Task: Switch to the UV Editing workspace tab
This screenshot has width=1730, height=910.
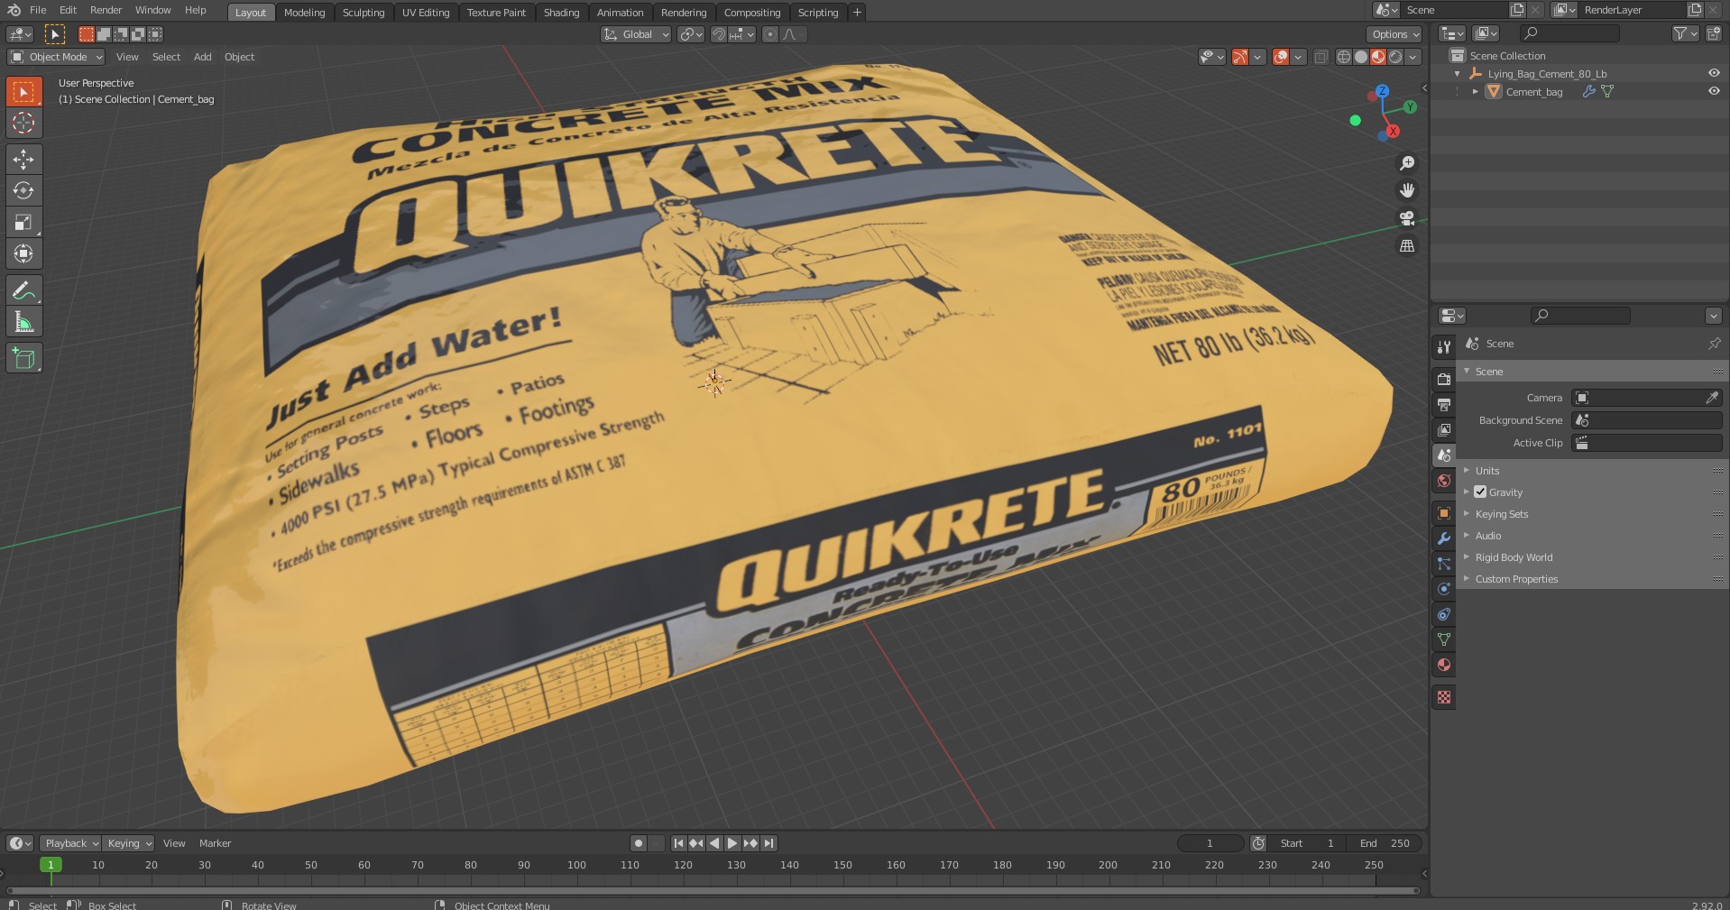Action: pyautogui.click(x=426, y=13)
